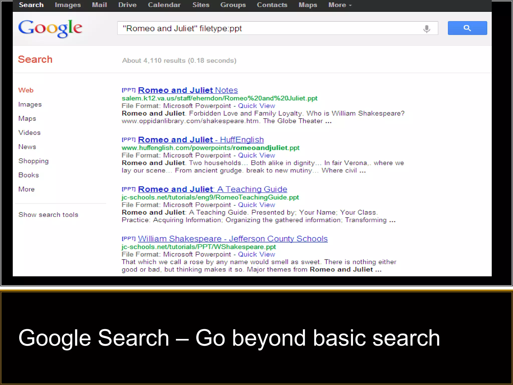Select Search in the top black bar
The height and width of the screenshot is (385, 513).
coord(31,5)
